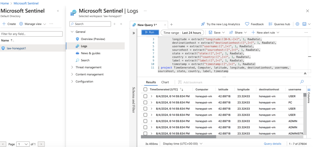Open the Save dropdown chevron
314x147 pixels.
pyautogui.click(x=224, y=32)
